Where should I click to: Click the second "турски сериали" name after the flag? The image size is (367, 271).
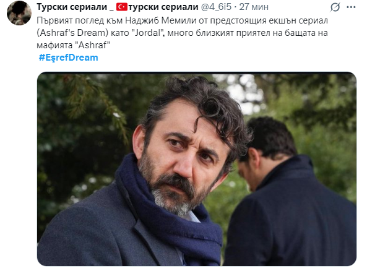click(x=163, y=7)
